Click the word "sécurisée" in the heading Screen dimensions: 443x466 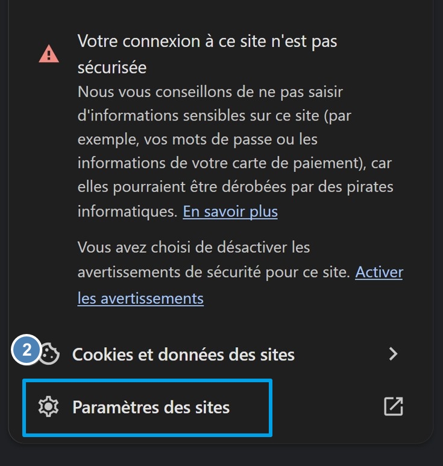[x=112, y=68]
